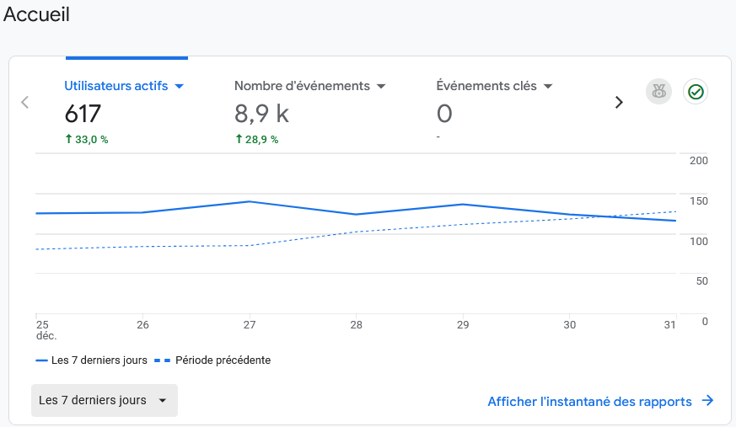Click the previous metrics left chevron
The height and width of the screenshot is (427, 736).
[24, 102]
